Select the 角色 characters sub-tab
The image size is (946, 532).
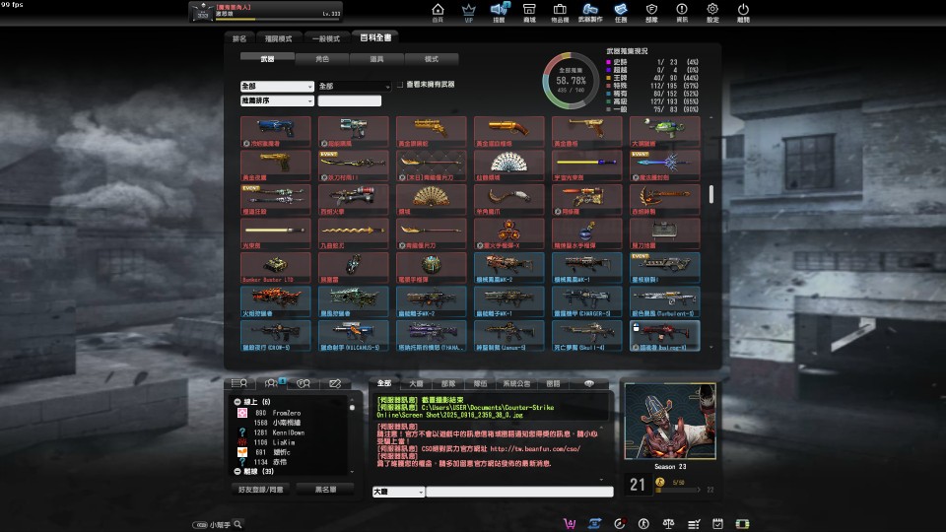322,59
